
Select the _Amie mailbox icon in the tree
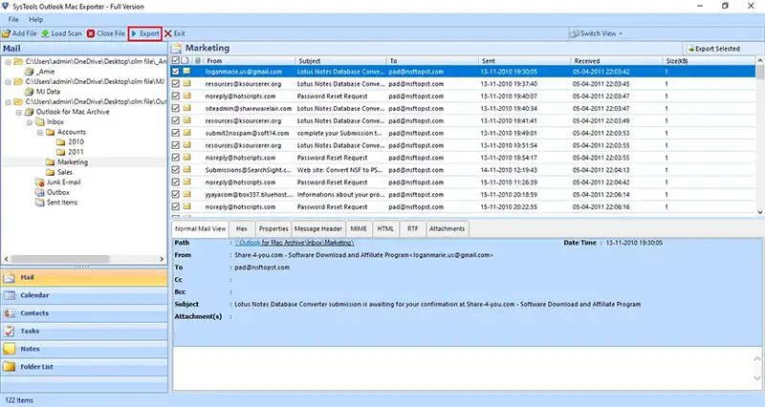pyautogui.click(x=29, y=72)
